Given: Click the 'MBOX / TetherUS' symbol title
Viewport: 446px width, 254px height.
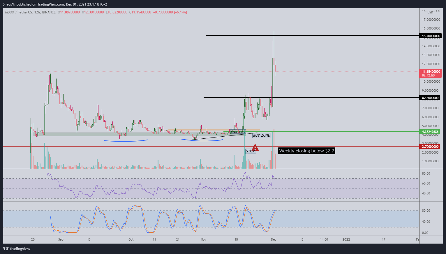Looking at the screenshot, I should pos(19,12).
